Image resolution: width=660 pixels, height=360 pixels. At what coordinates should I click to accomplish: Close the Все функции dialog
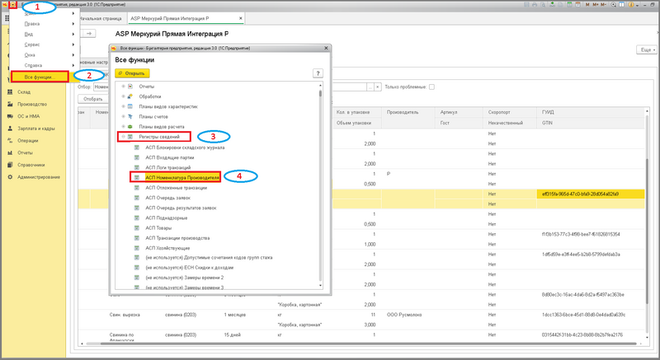click(326, 49)
